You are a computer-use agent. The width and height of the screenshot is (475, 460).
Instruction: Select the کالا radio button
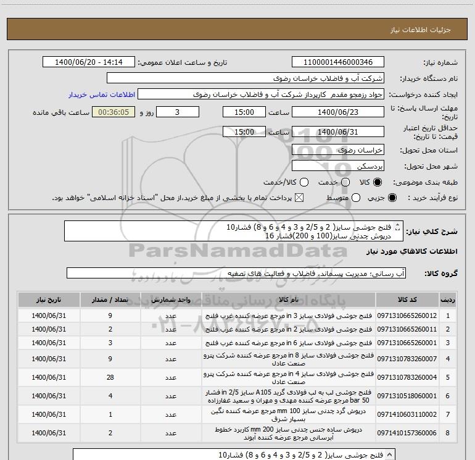click(378, 182)
